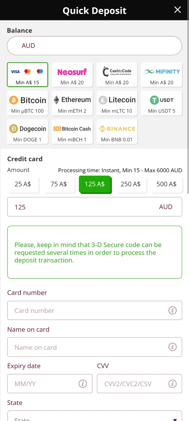Open the Expiry date info icon

[x=83, y=384]
